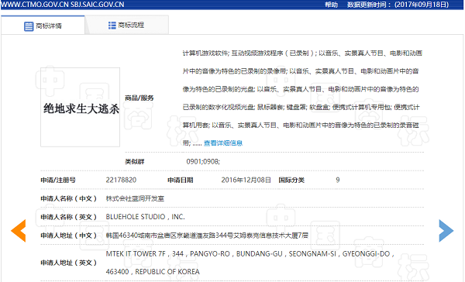The width and height of the screenshot is (465, 282).
Task: Click the application number 22178820
Action: [x=121, y=180]
